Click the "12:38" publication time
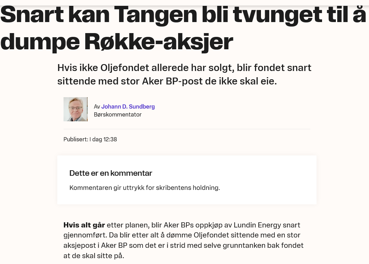369x264 pixels. pos(110,139)
